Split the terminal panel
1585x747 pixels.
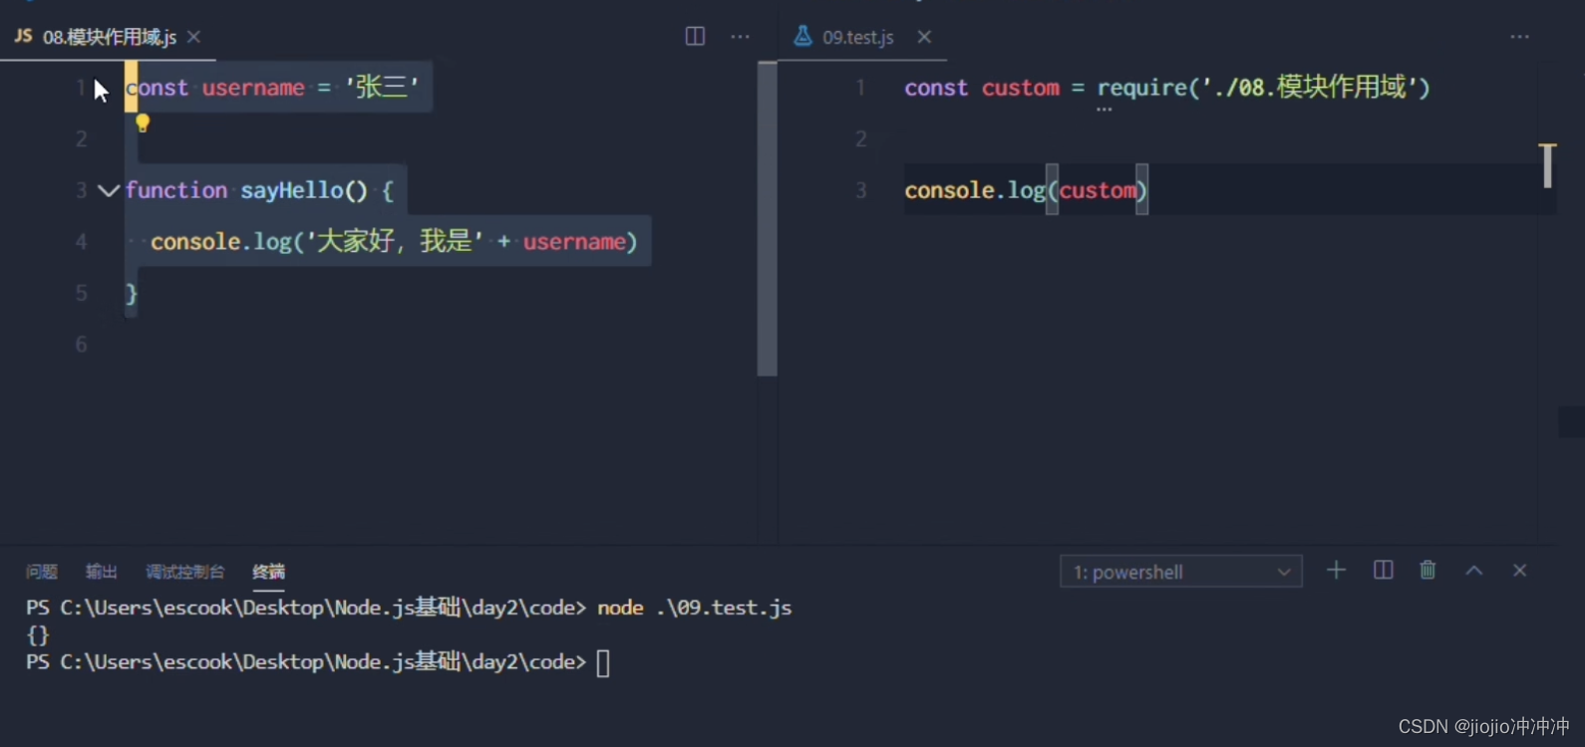(x=1383, y=570)
